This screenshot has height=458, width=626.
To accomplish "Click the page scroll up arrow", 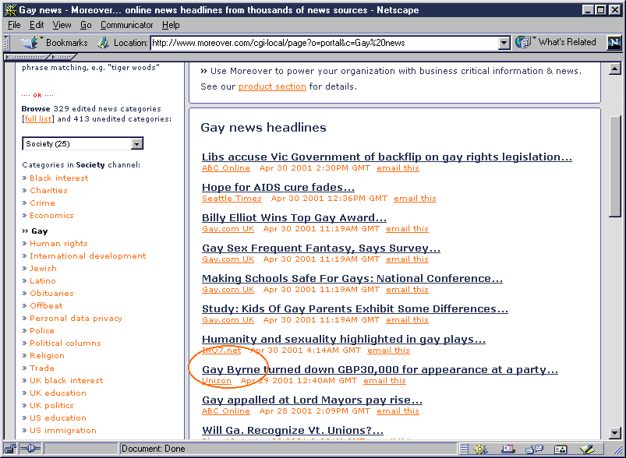I will click(x=615, y=69).
